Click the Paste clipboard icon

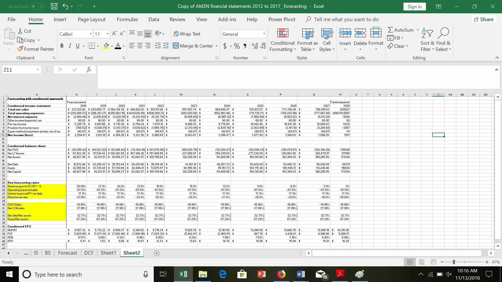(9, 34)
